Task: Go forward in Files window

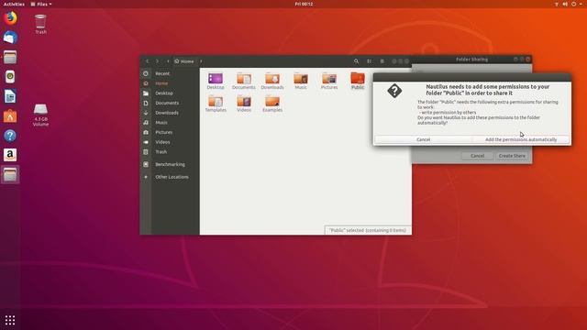Action: pyautogui.click(x=157, y=61)
